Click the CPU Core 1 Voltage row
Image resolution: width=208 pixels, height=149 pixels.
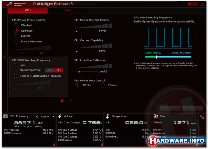[x=79, y=130]
